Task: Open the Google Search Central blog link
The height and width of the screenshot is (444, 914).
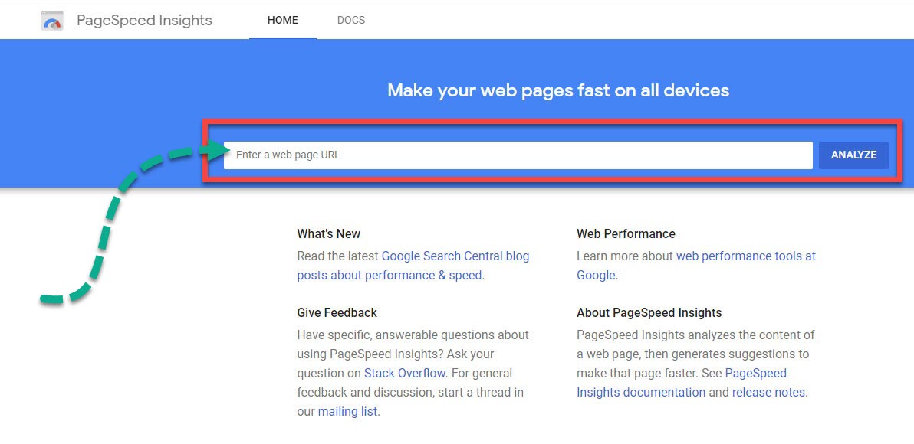Action: click(x=455, y=256)
